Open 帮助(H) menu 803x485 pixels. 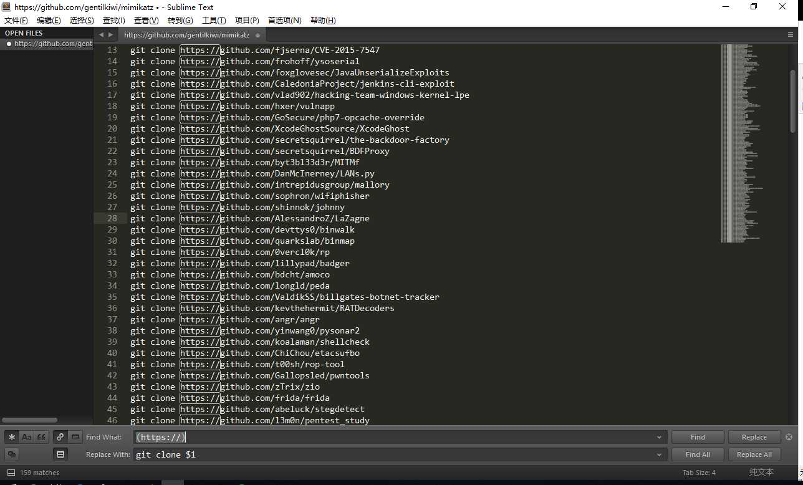point(323,21)
